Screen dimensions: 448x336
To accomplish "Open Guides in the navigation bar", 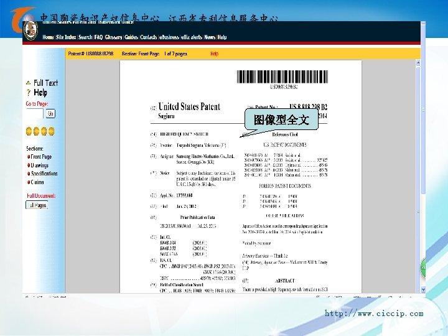I will click(131, 37).
